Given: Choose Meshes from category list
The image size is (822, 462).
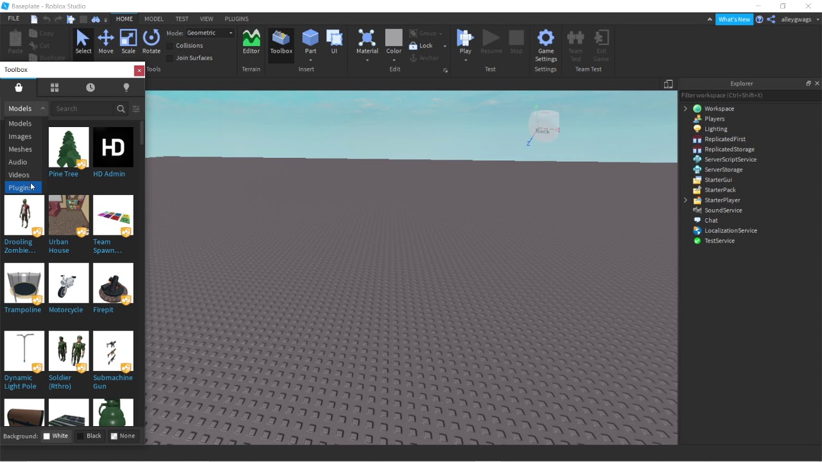Looking at the screenshot, I should pyautogui.click(x=23, y=149).
